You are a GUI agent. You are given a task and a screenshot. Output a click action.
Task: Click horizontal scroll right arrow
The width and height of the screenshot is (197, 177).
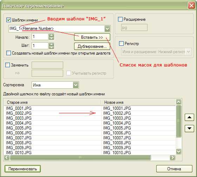pyautogui.click(x=172, y=157)
